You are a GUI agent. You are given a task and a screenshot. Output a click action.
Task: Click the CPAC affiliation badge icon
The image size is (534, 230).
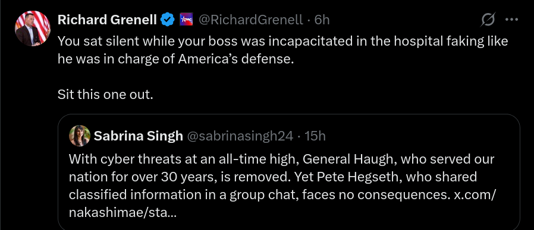[x=186, y=20]
